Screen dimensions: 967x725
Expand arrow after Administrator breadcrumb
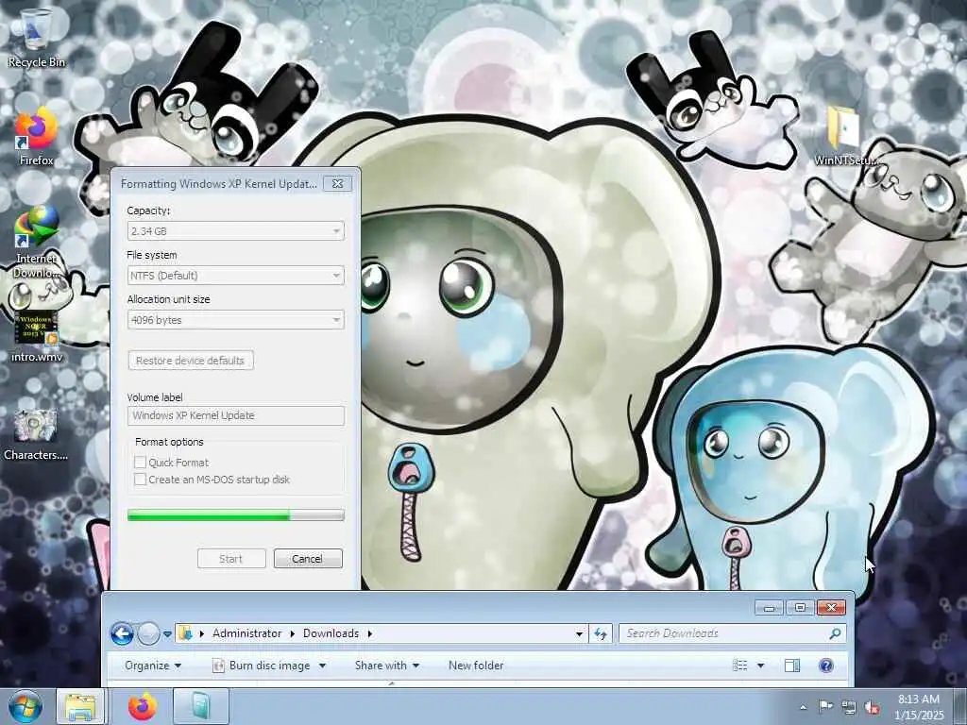pyautogui.click(x=293, y=633)
